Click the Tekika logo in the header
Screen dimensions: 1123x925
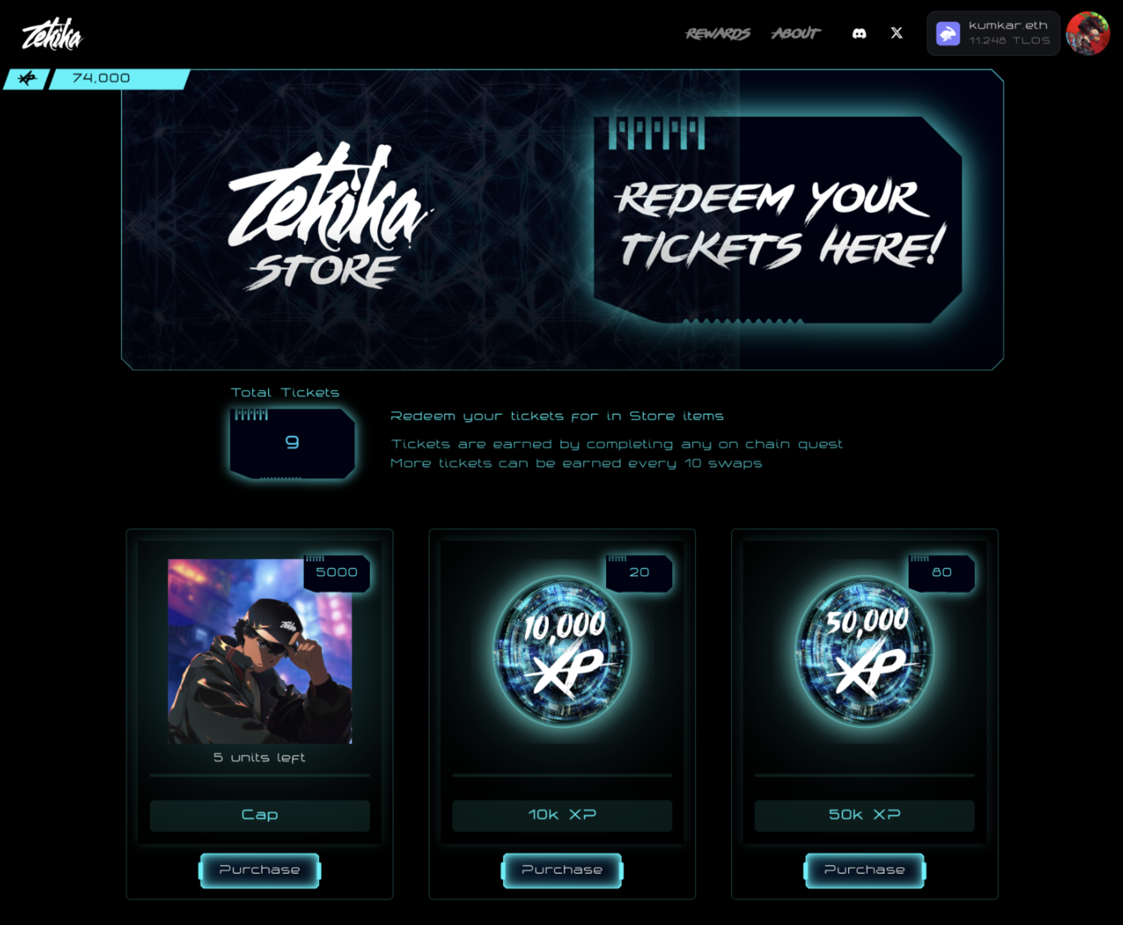click(x=52, y=34)
